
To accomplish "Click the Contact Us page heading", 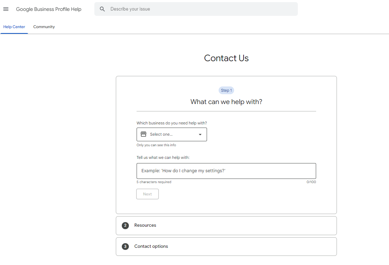I will click(226, 58).
